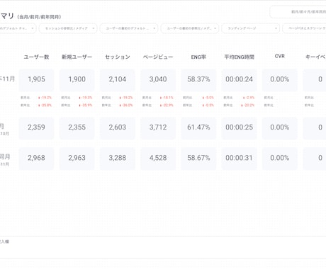Click the ENG率 column header
326x269 pixels.
(198, 57)
